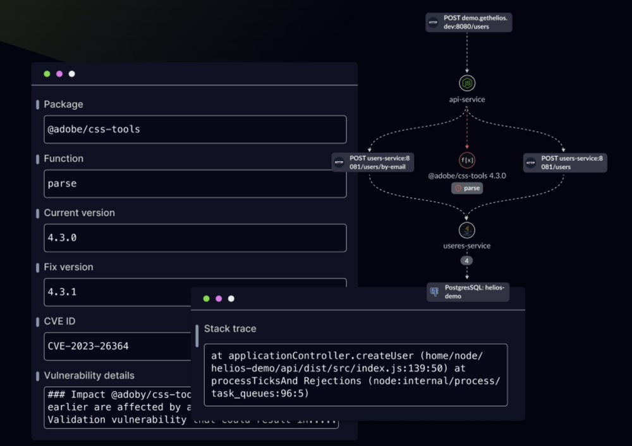Image resolution: width=632 pixels, height=446 pixels.
Task: Click white dot in Stack trace window
Action: [231, 299]
